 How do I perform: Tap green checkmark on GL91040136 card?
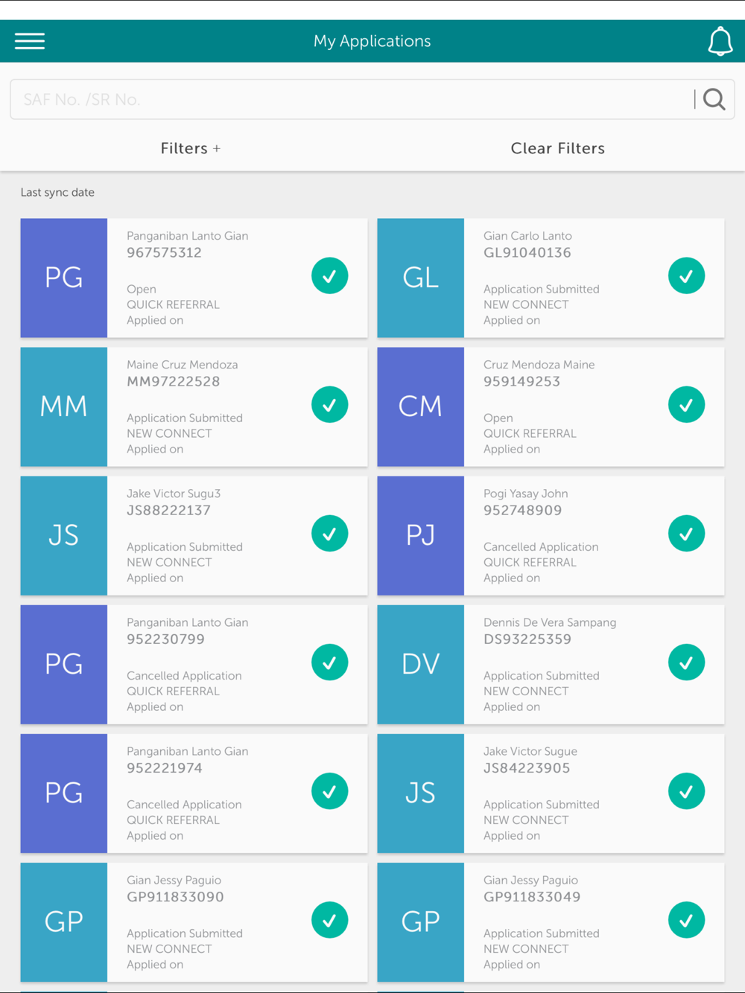(x=686, y=275)
